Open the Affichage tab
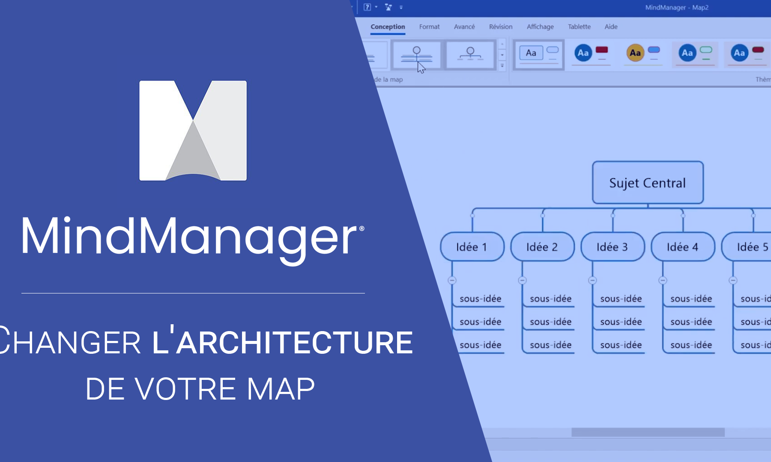The width and height of the screenshot is (771, 462). point(539,27)
